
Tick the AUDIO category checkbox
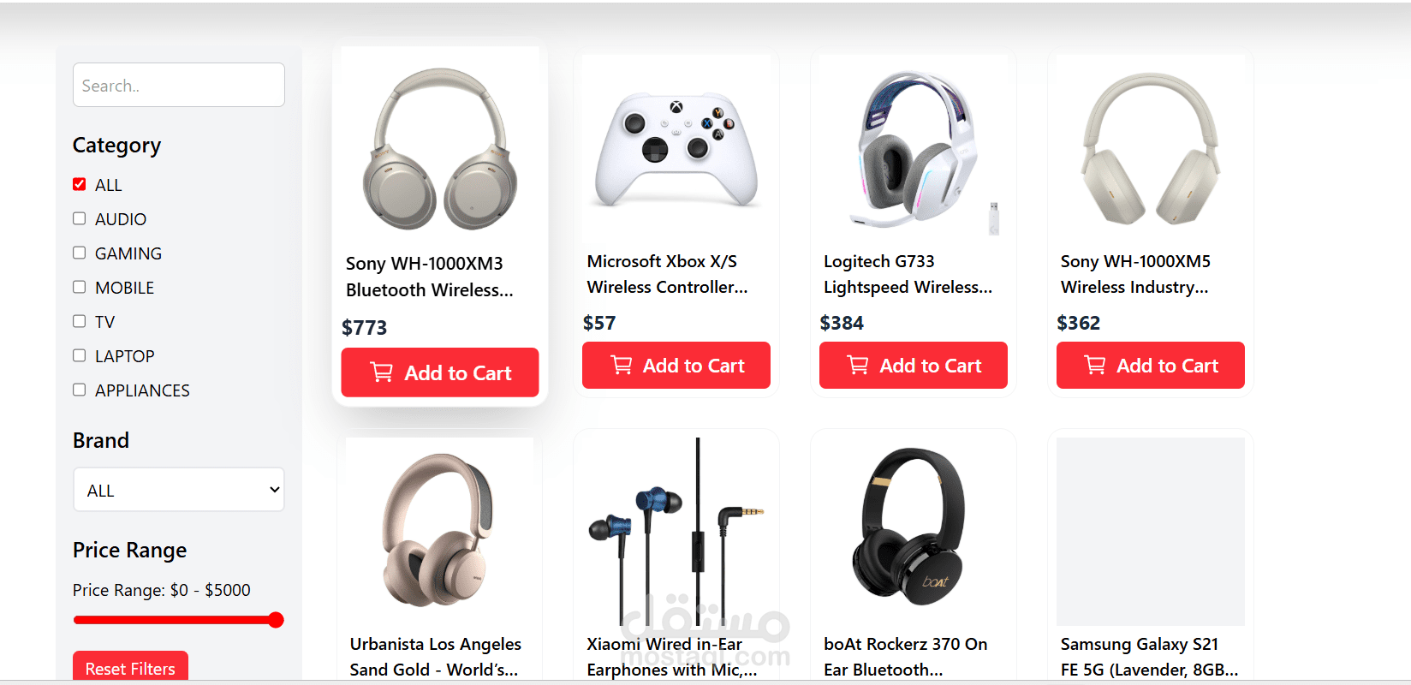(80, 218)
